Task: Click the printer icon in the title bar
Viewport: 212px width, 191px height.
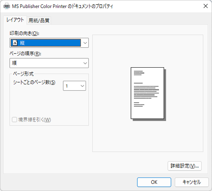Action: tap(7, 6)
